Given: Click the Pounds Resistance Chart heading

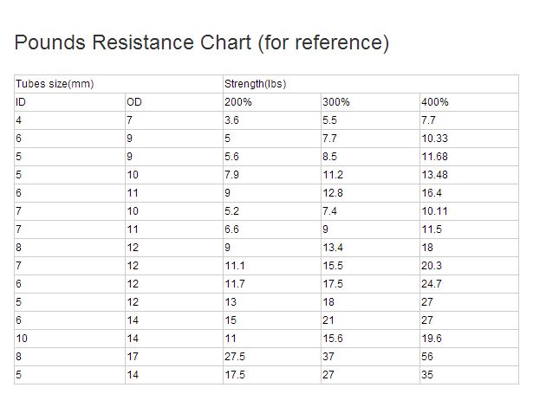Looking at the screenshot, I should click(x=202, y=42).
